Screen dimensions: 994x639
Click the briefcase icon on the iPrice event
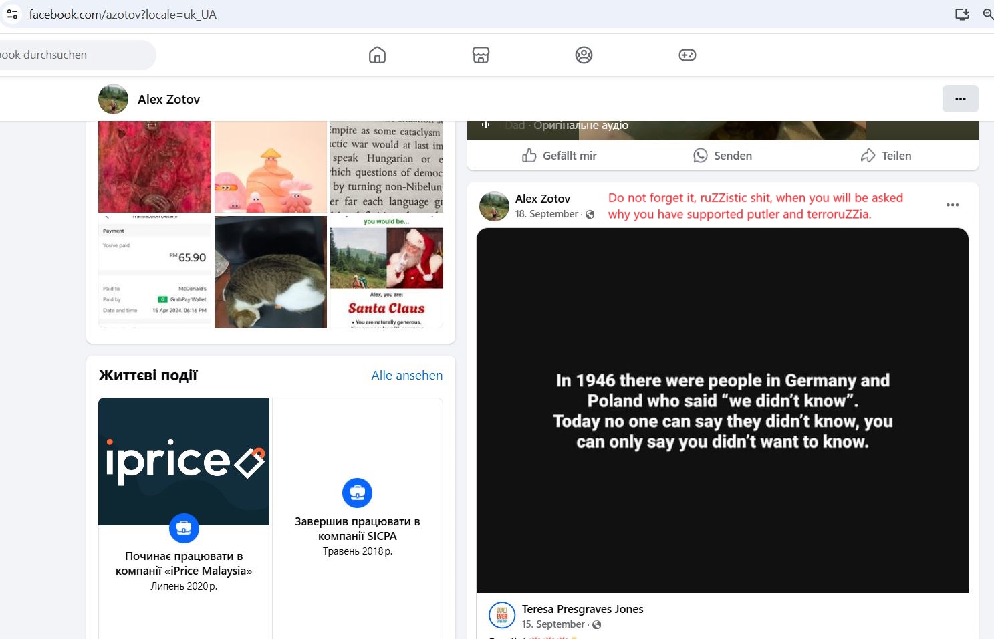click(184, 529)
